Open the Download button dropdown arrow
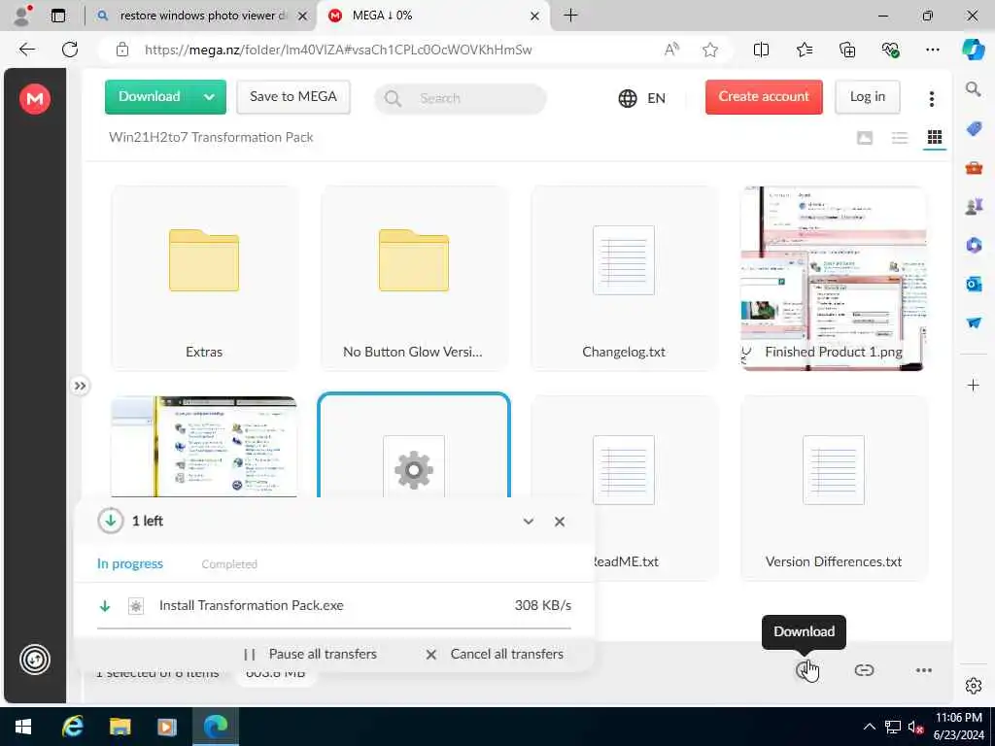 click(x=210, y=97)
